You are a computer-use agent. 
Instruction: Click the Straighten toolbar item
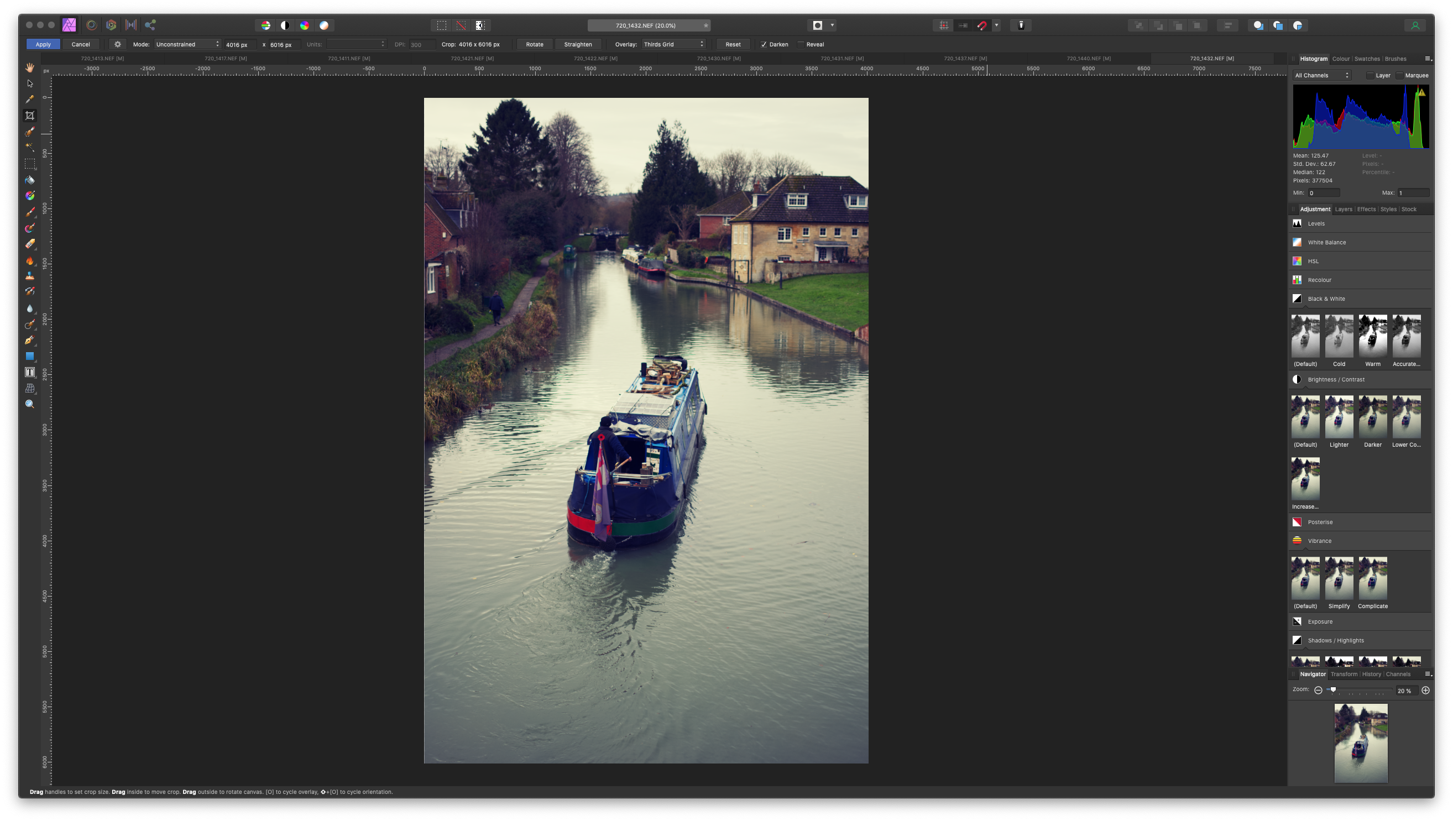pos(577,44)
